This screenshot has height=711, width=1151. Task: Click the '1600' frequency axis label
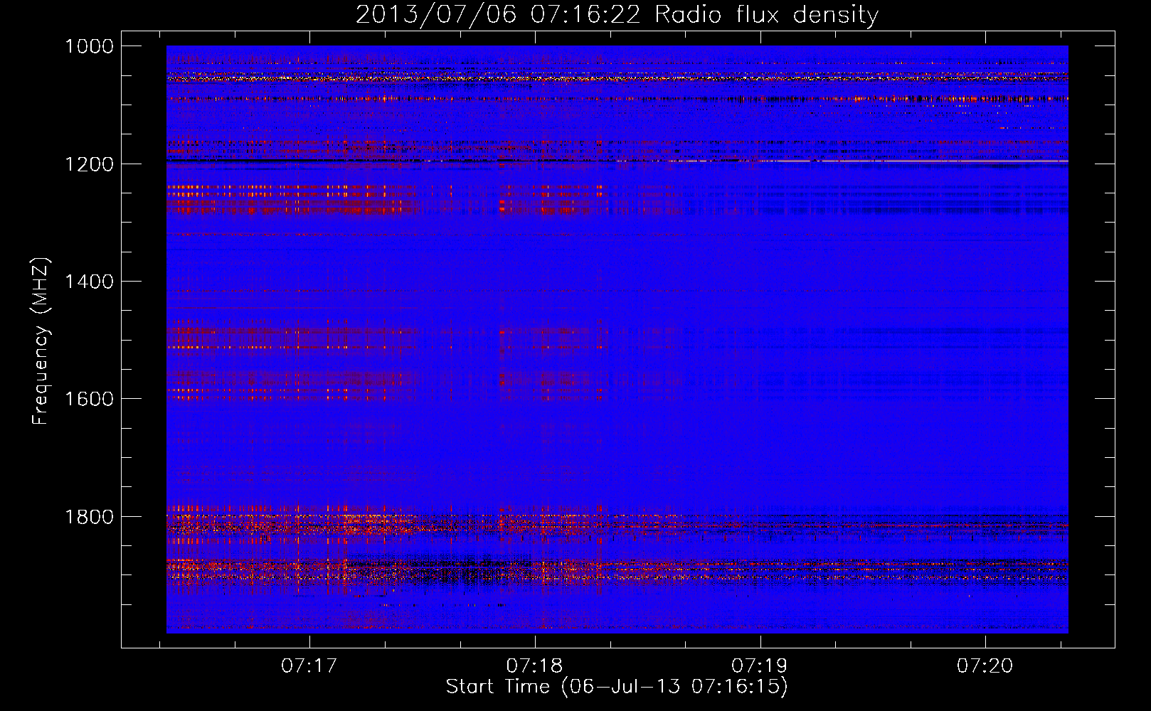(x=89, y=399)
